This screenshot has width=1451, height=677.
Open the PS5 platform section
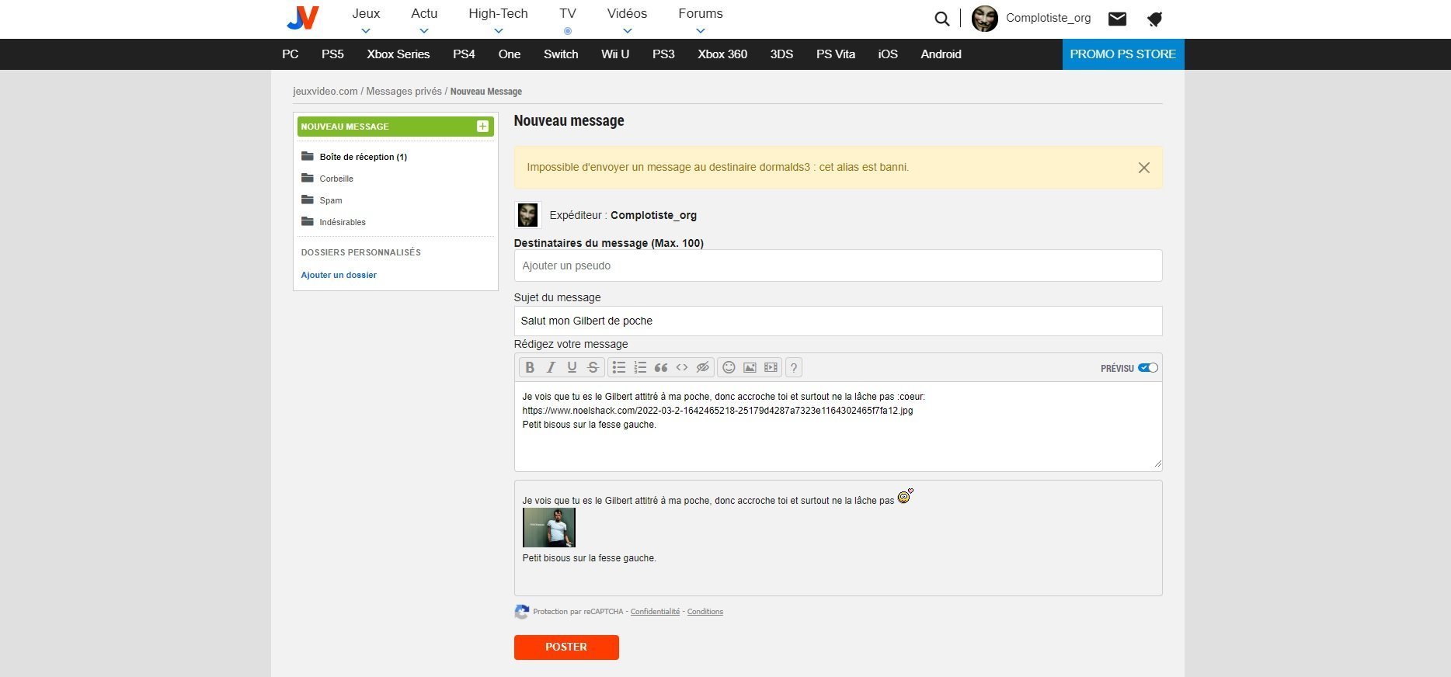[x=332, y=54]
